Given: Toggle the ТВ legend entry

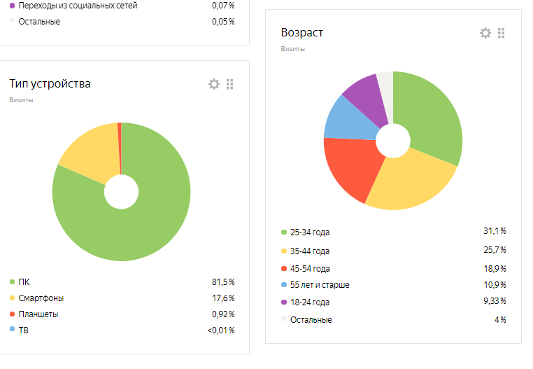Looking at the screenshot, I should click(24, 330).
